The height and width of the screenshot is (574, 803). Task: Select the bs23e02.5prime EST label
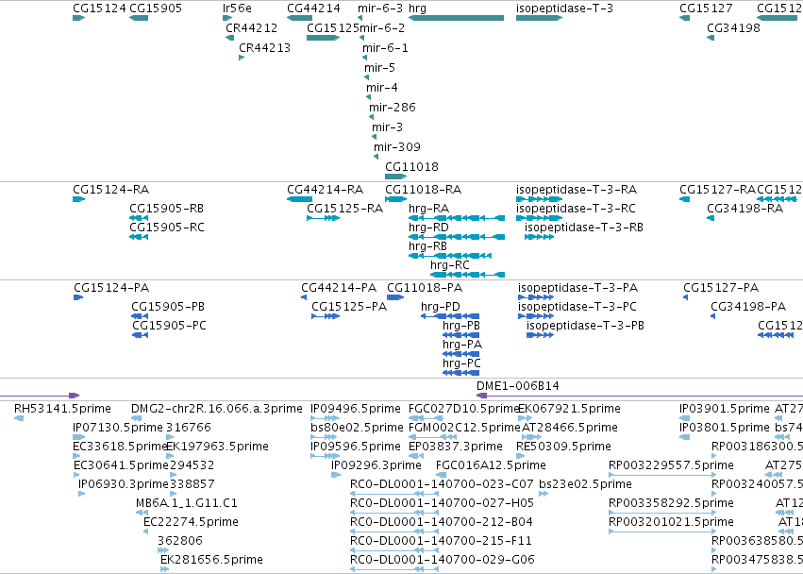(585, 483)
